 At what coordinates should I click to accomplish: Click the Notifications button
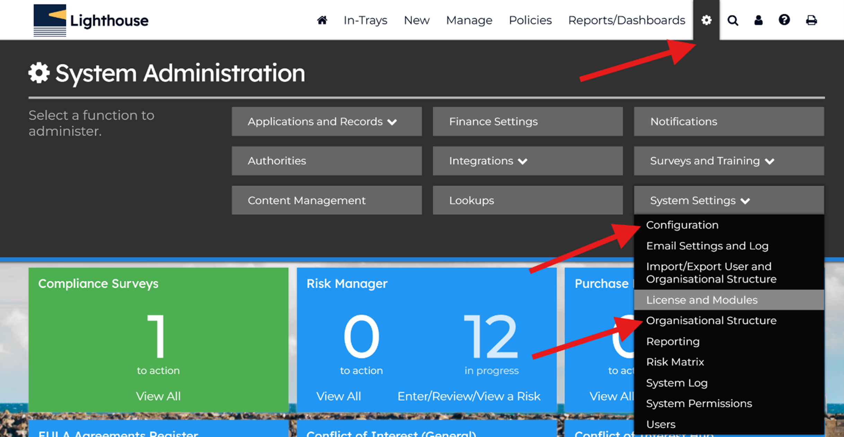pyautogui.click(x=729, y=121)
